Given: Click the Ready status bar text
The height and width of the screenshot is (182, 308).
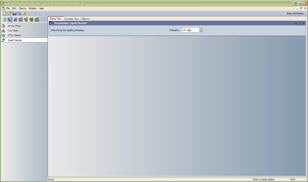Looking at the screenshot, I should point(51,179).
